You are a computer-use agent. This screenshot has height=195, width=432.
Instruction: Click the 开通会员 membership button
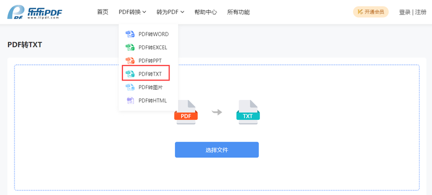(371, 12)
